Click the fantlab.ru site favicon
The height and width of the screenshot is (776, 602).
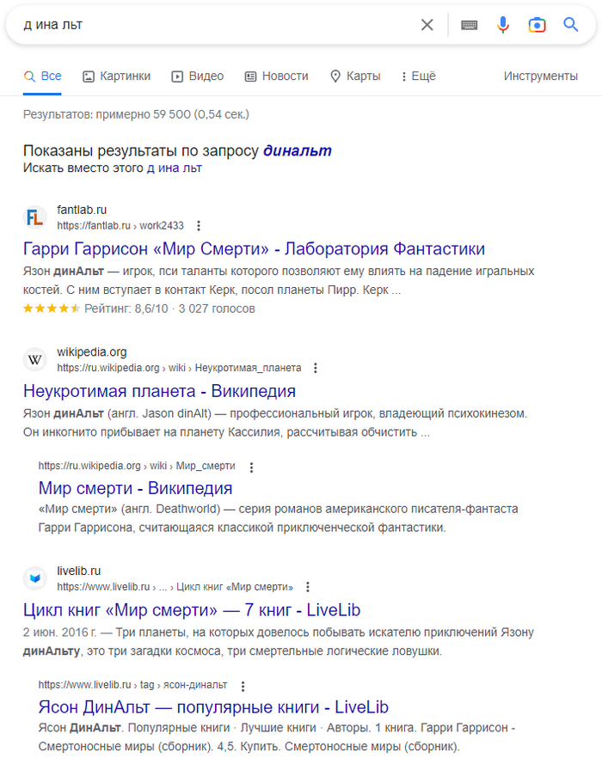point(35,217)
